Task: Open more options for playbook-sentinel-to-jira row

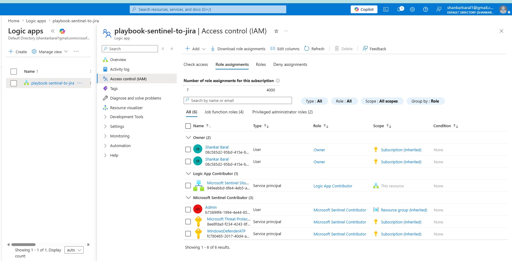Action: point(79,83)
